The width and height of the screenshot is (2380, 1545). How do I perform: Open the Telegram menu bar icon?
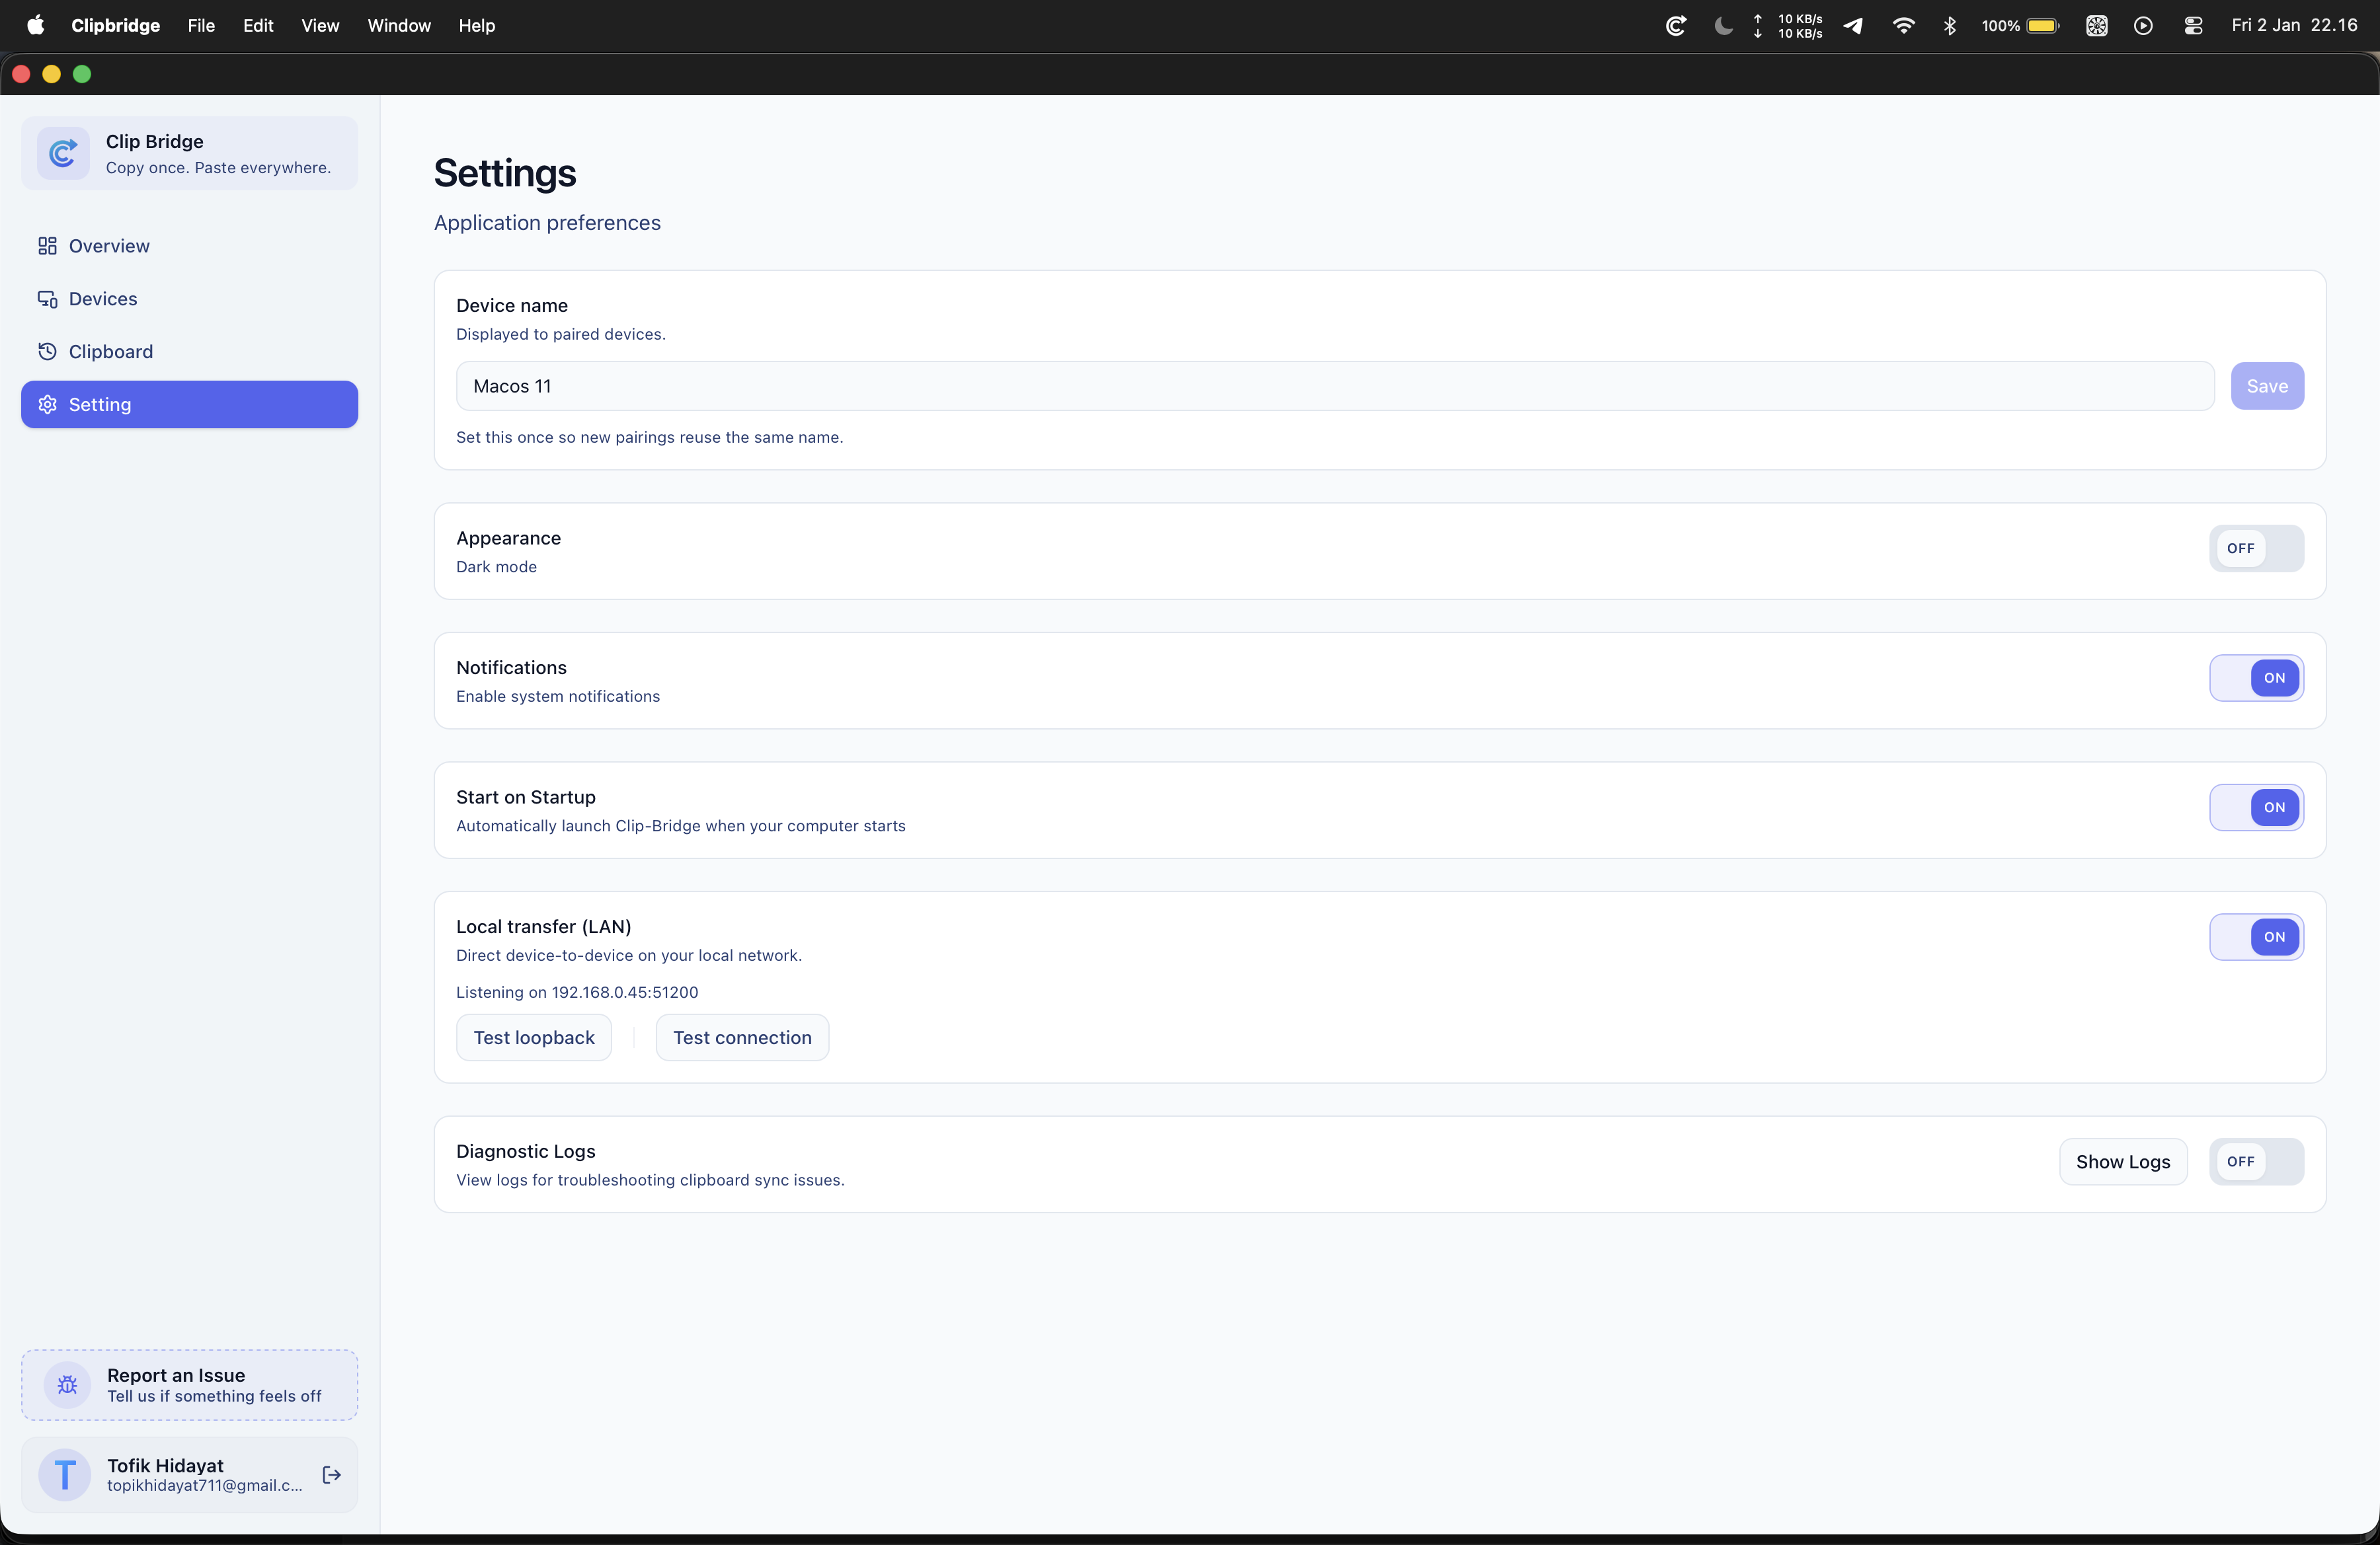1853,25
